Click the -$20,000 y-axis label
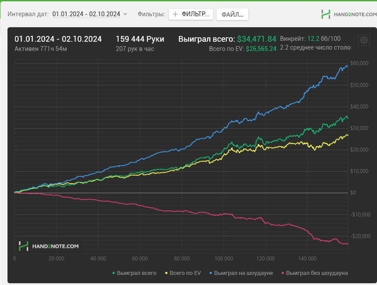The width and height of the screenshot is (377, 285). tap(360, 236)
